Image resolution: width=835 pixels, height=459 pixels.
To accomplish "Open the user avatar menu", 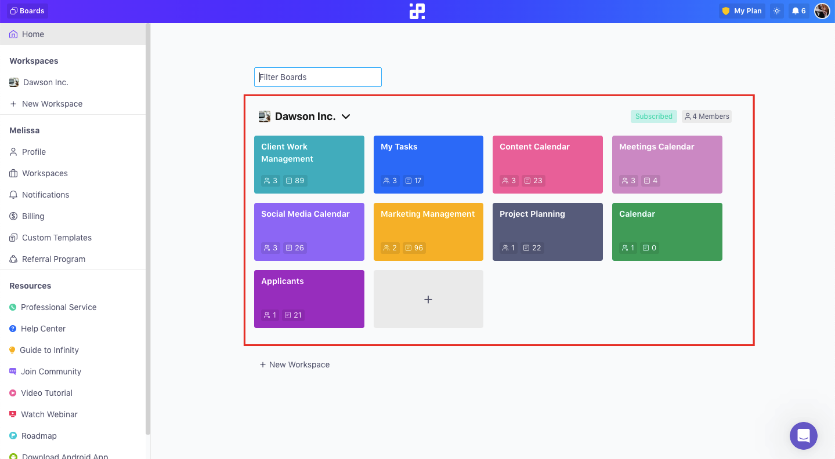I will (x=822, y=11).
